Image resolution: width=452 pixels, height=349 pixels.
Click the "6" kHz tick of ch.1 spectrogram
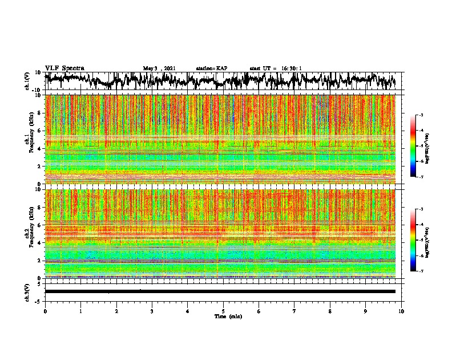(40, 131)
